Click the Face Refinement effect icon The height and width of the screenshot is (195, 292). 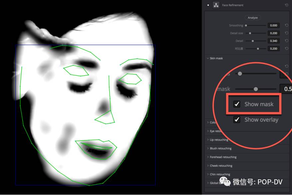click(216, 5)
